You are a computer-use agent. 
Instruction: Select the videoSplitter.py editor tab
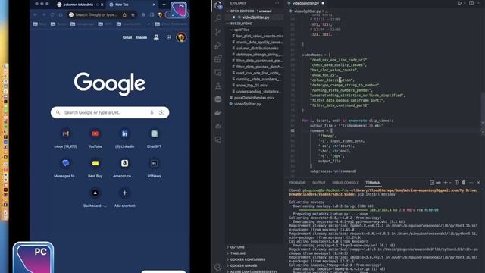pyautogui.click(x=305, y=3)
